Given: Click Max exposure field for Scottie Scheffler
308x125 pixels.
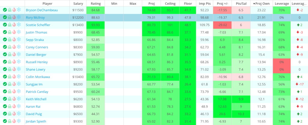Looking at the screenshot, I should (x=133, y=25).
